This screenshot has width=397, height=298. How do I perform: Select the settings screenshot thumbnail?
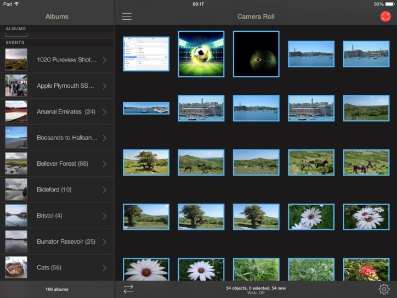point(146,54)
